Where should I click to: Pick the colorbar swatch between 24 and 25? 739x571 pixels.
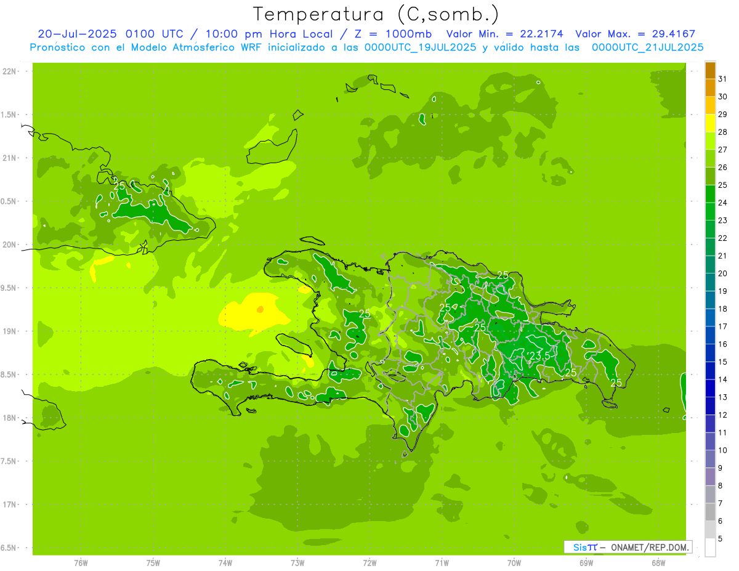pos(710,194)
